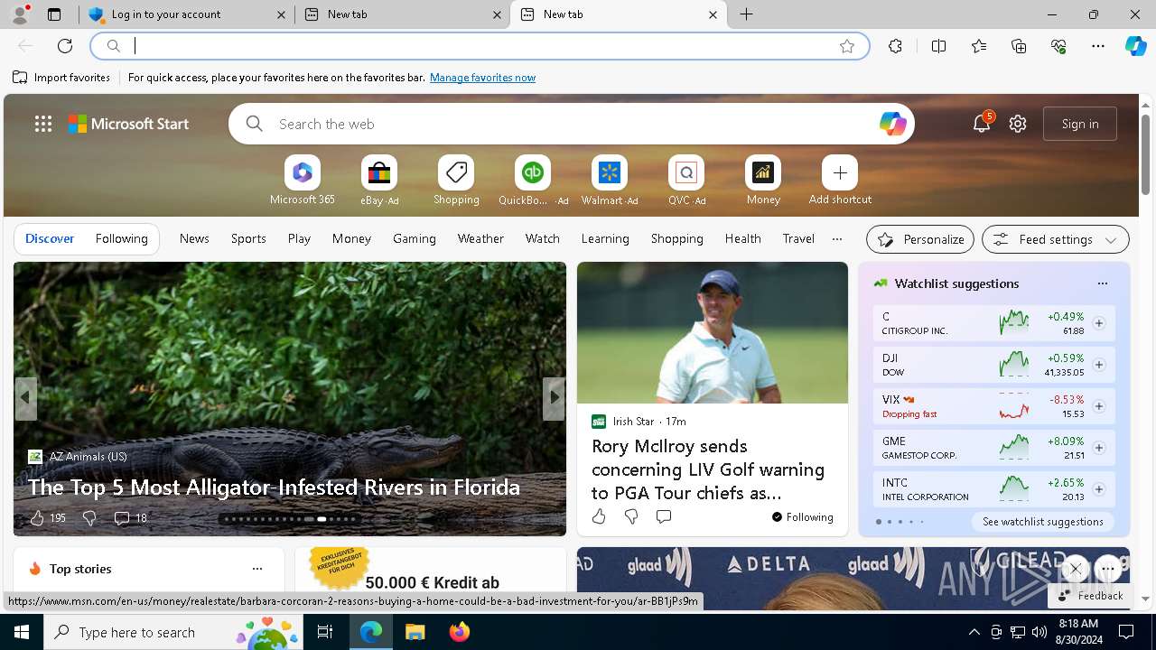Open the Extensions puzzle icon
The width and height of the screenshot is (1156, 650).
(x=895, y=46)
